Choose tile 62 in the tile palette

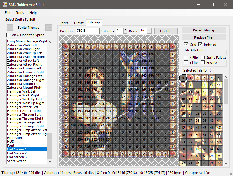click(x=197, y=149)
